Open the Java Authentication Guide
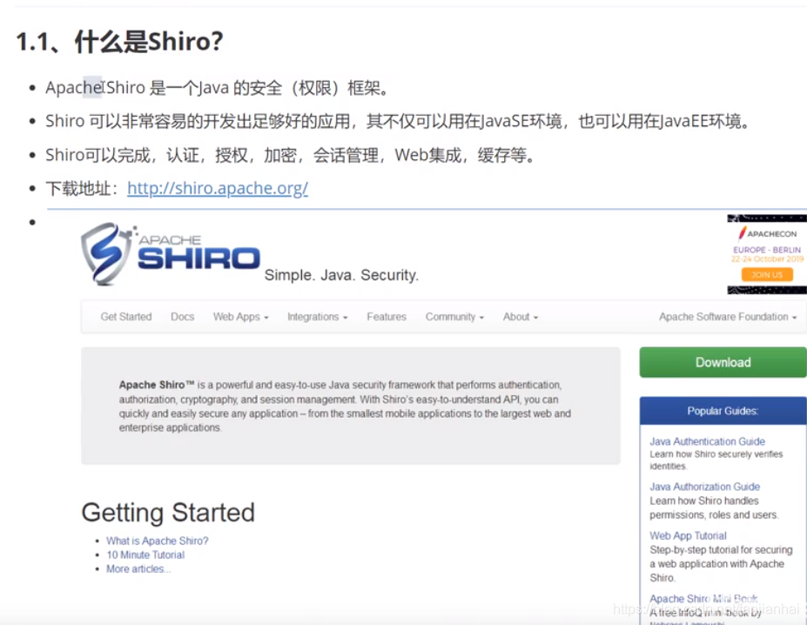807x625 pixels. click(706, 441)
